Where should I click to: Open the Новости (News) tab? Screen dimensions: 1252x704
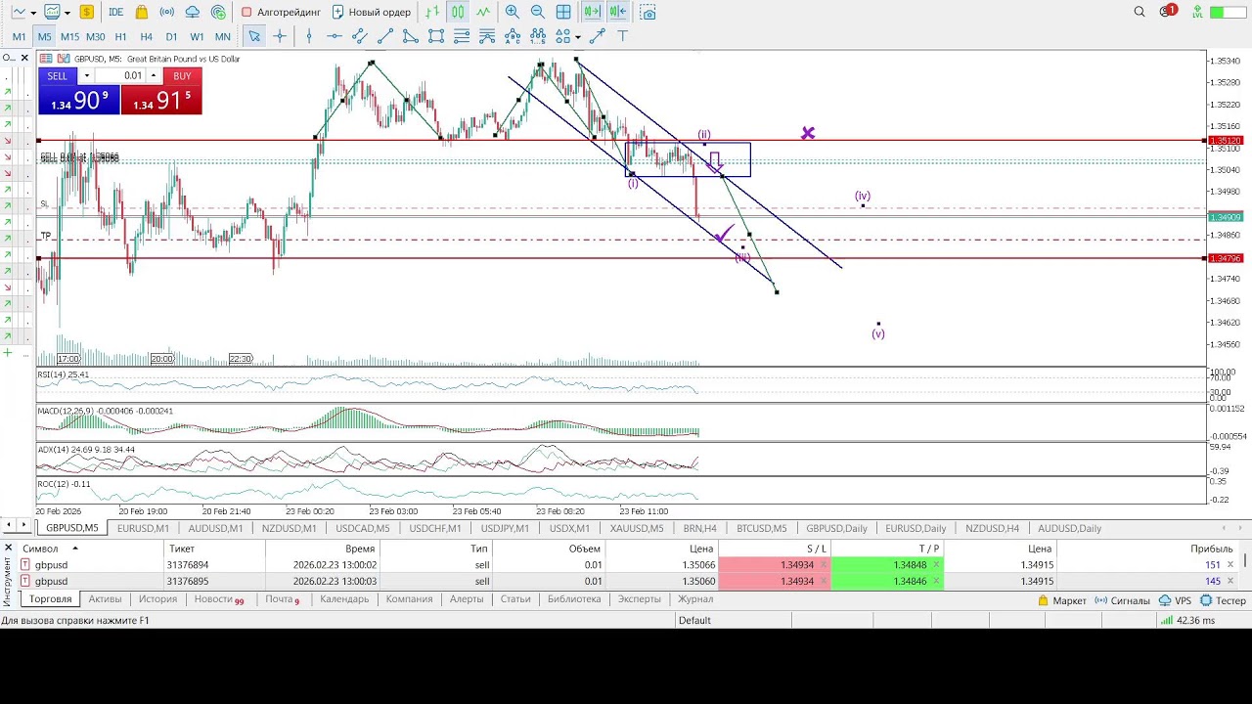coord(218,599)
